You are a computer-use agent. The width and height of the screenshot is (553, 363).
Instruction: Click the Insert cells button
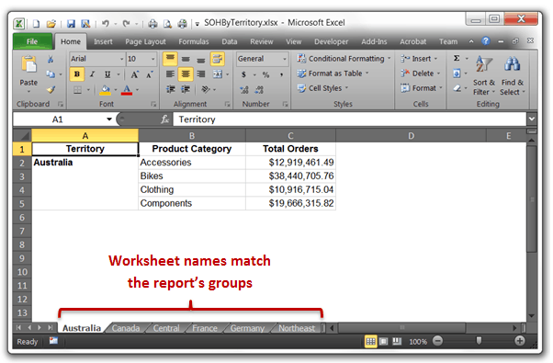(x=419, y=59)
